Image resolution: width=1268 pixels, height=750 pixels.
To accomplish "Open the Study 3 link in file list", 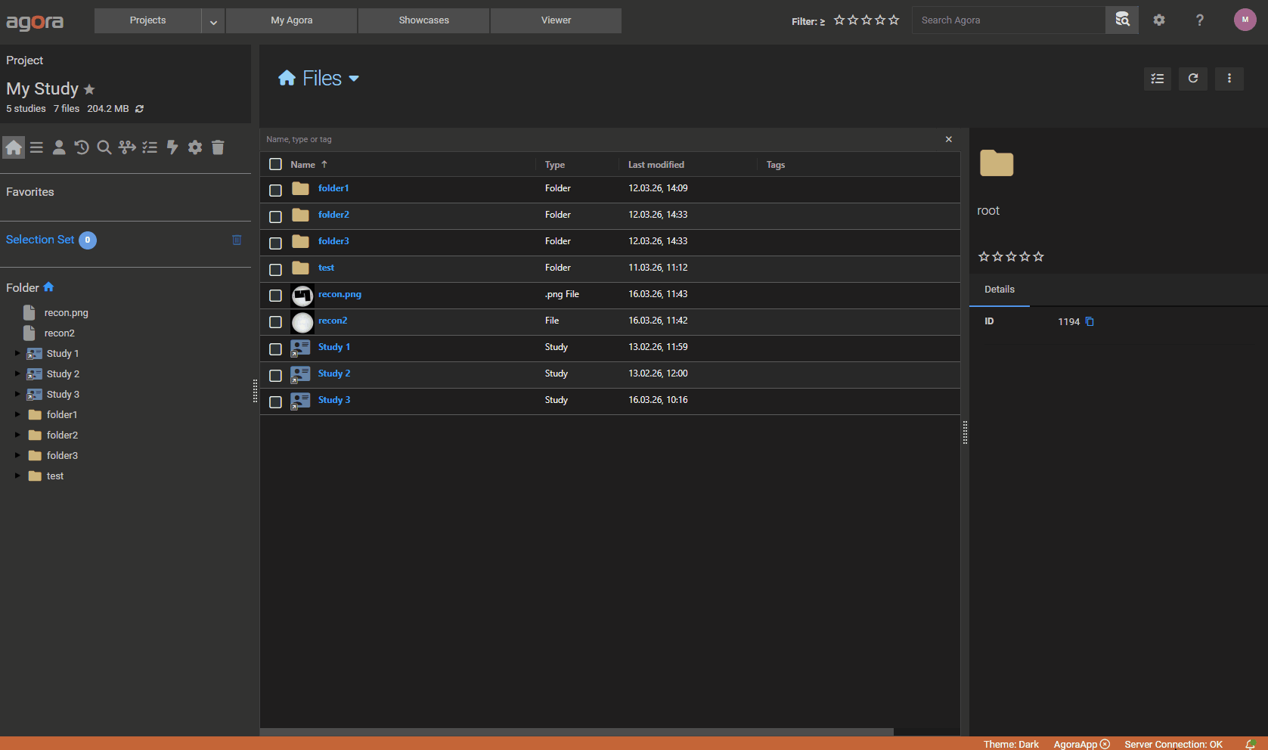I will tap(333, 400).
